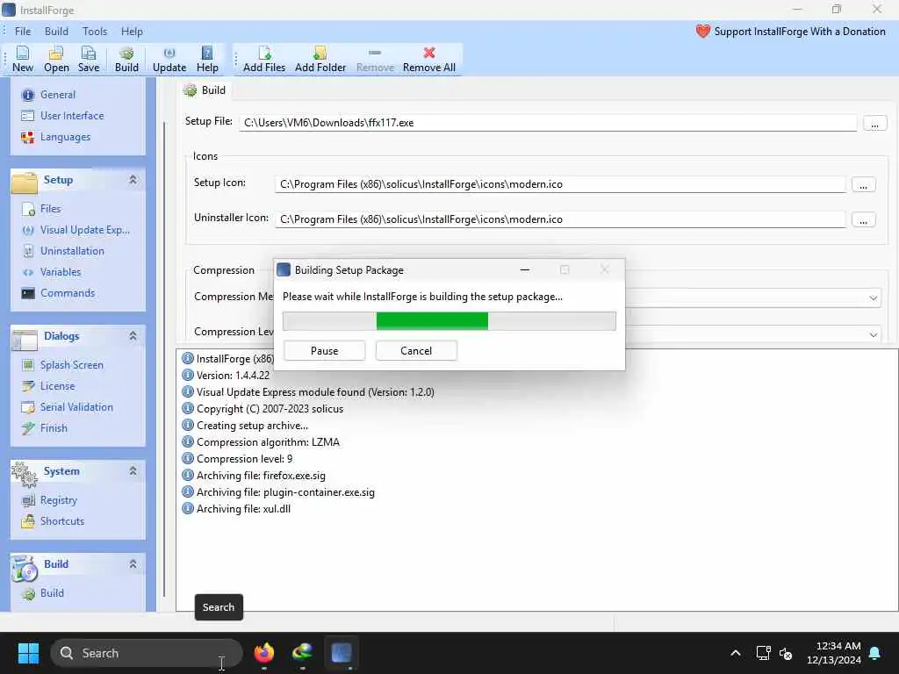899x674 pixels.
Task: Click Support InstallForge With a Donation
Action: pyautogui.click(x=791, y=32)
